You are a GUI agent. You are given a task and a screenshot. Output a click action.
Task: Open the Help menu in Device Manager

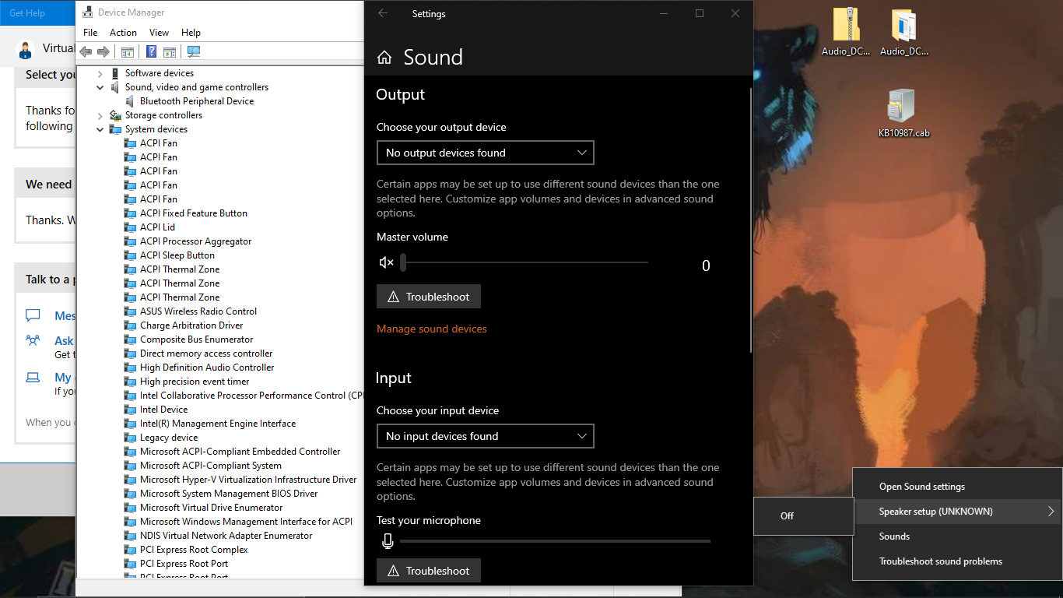coord(191,33)
